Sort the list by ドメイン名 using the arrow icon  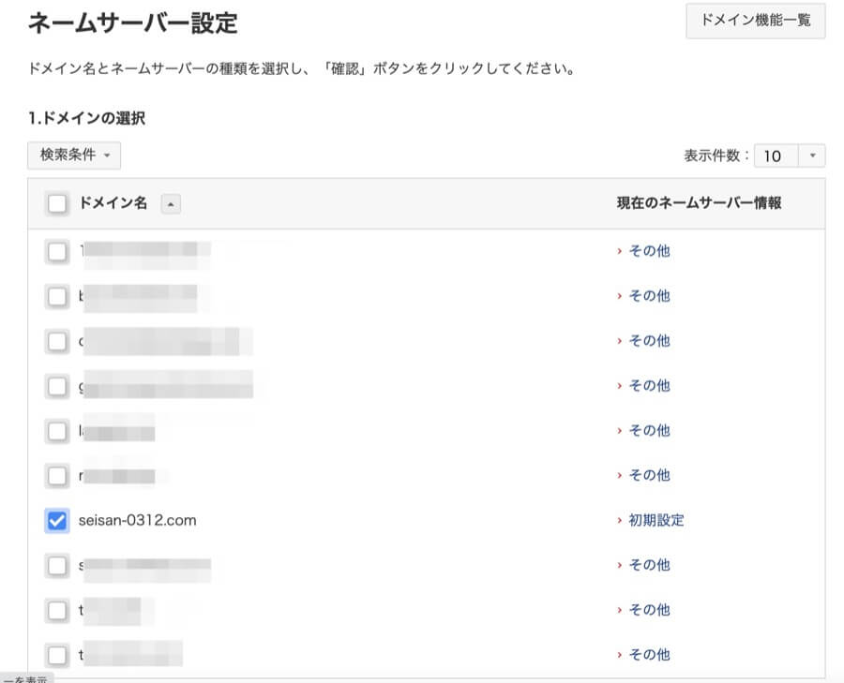click(171, 204)
